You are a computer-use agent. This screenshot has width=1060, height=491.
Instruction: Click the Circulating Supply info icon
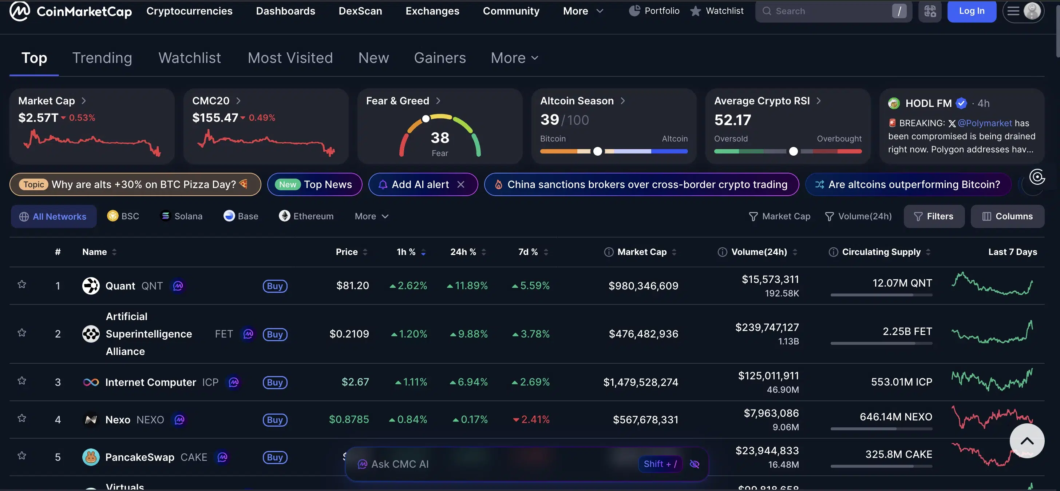click(x=833, y=252)
